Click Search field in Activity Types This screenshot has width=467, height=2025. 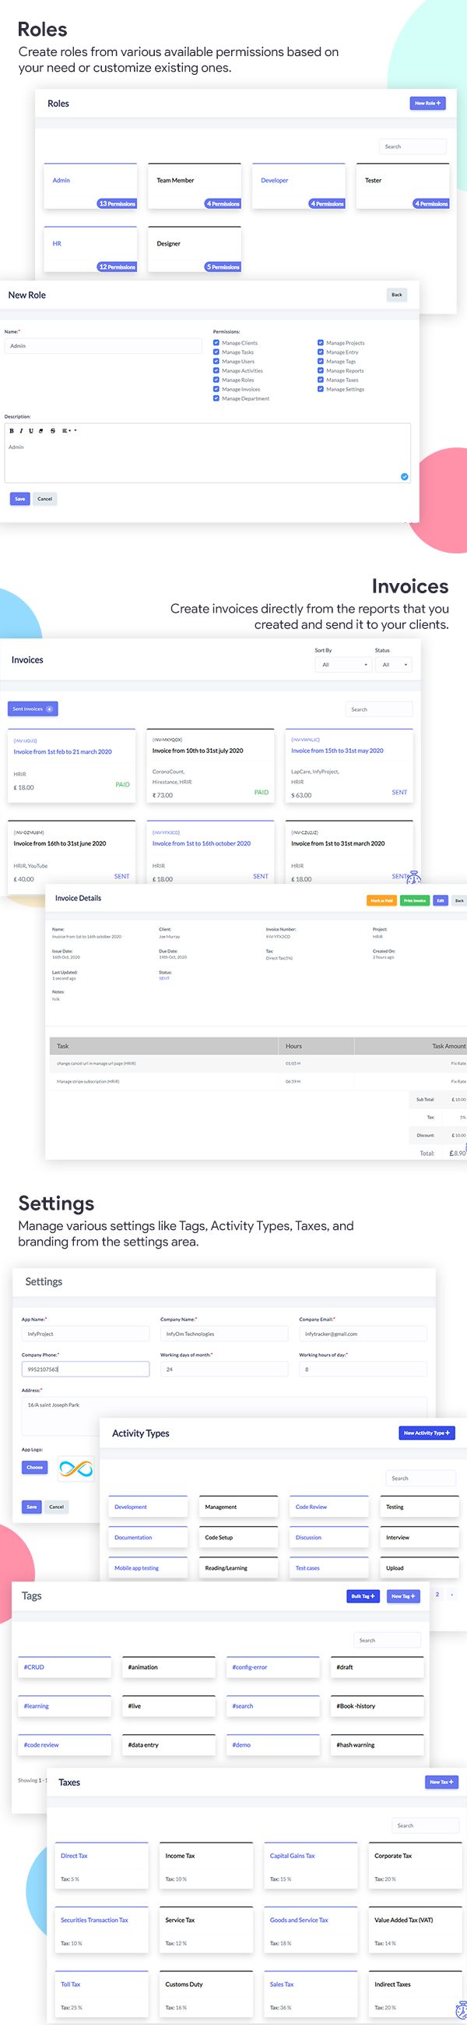421,1479
